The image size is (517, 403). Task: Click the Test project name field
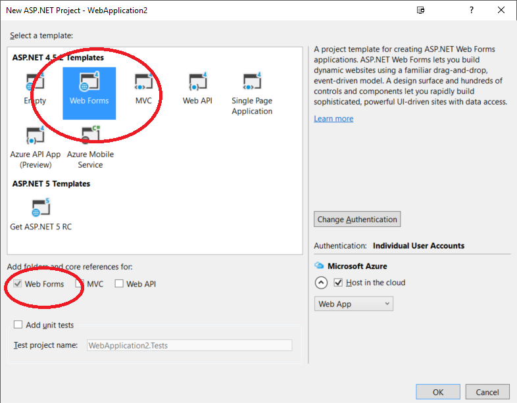189,345
